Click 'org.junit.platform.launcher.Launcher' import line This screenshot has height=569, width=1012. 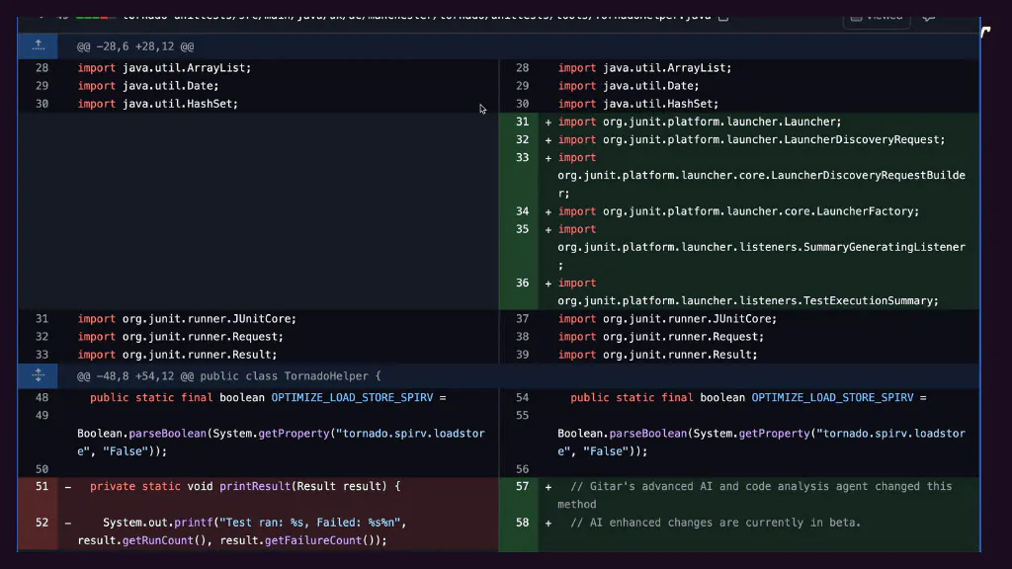[x=700, y=122]
